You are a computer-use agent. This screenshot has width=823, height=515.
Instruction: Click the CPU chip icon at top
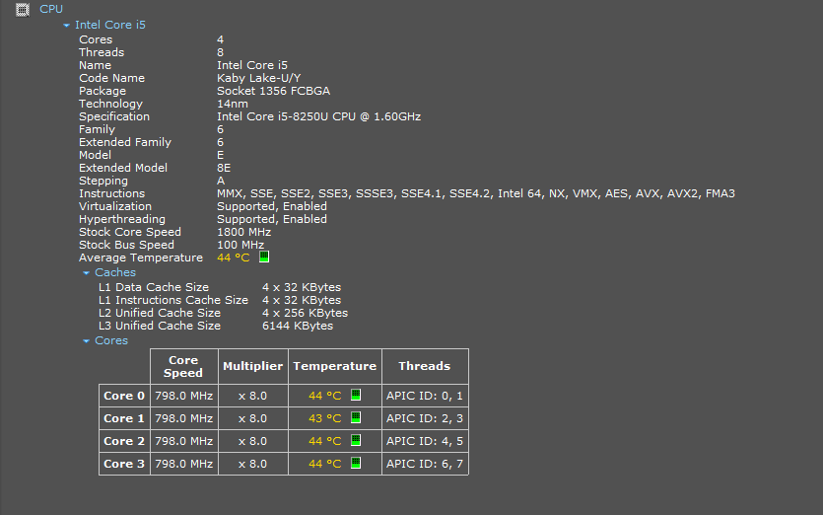(22, 9)
